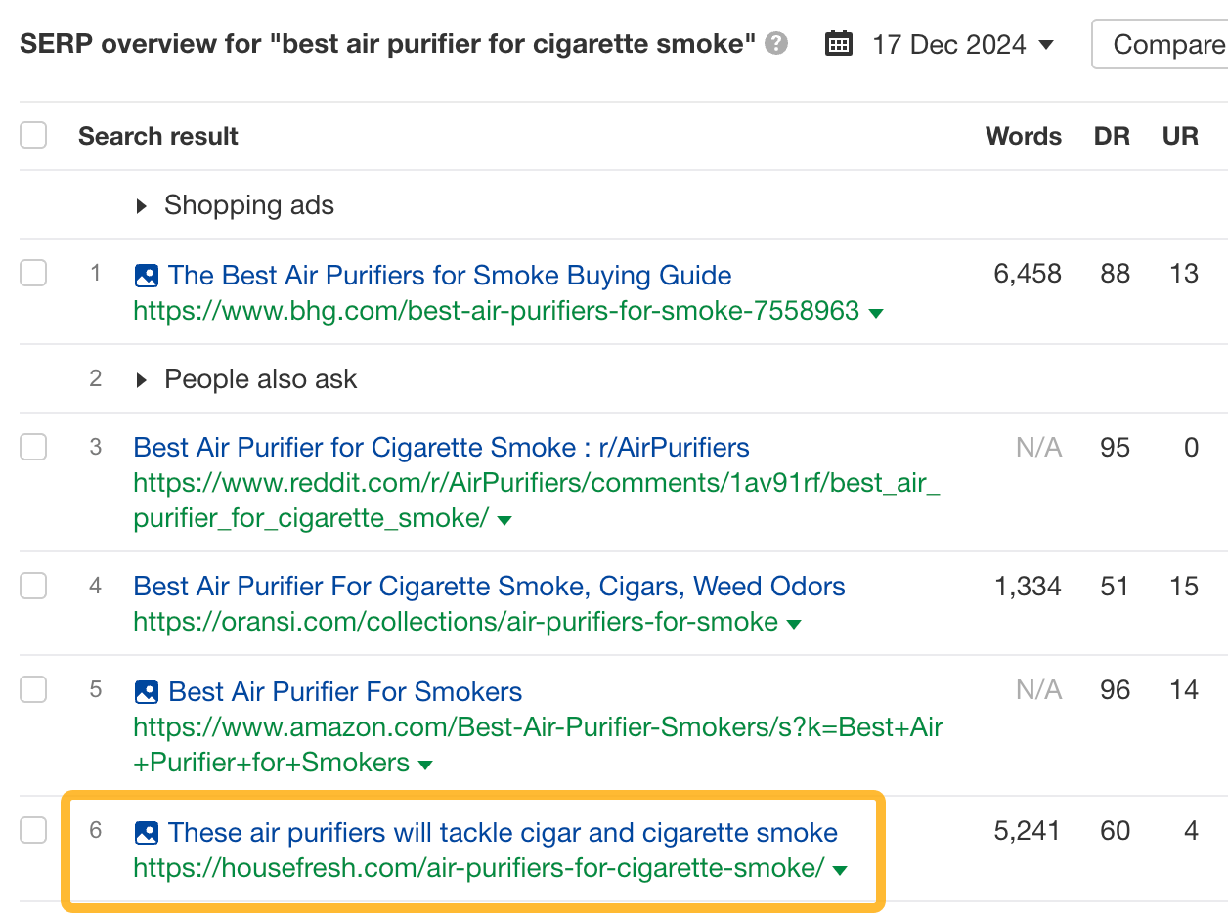Open the Amazon Best Air Purifier For Smokers link
Image resolution: width=1228 pixels, height=919 pixels.
344,691
